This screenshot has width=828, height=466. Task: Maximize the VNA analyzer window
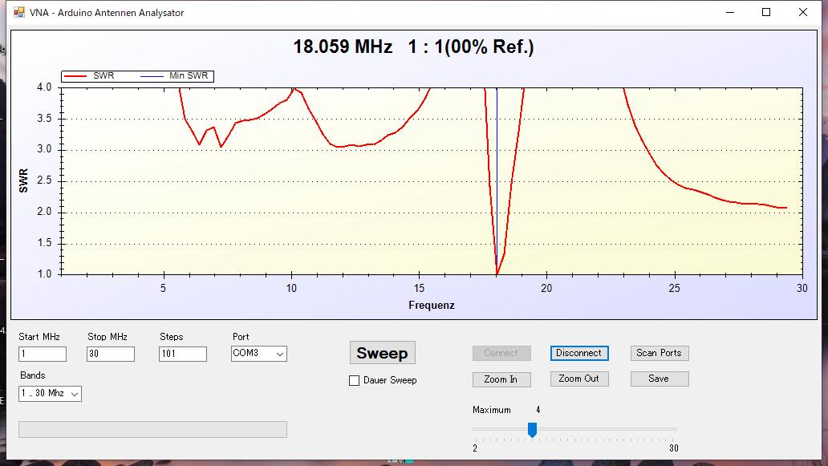coord(766,12)
